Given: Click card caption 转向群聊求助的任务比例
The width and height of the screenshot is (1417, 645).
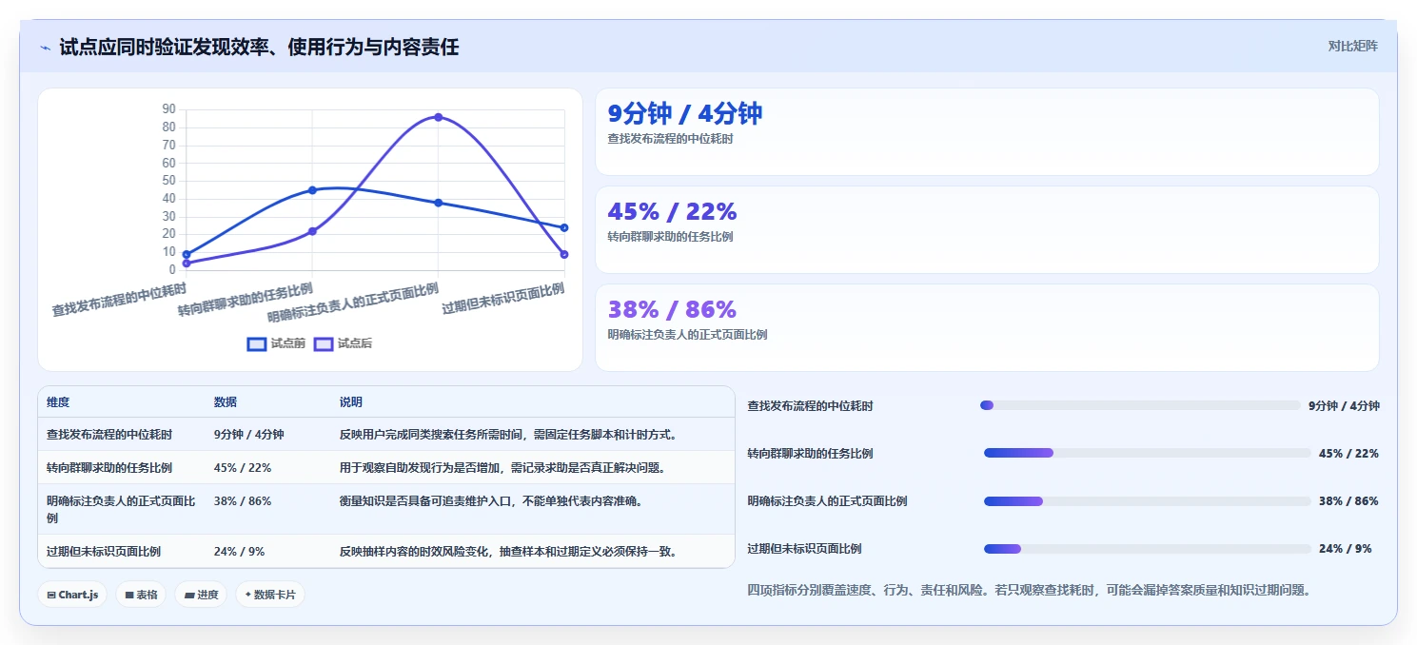Looking at the screenshot, I should click(670, 237).
